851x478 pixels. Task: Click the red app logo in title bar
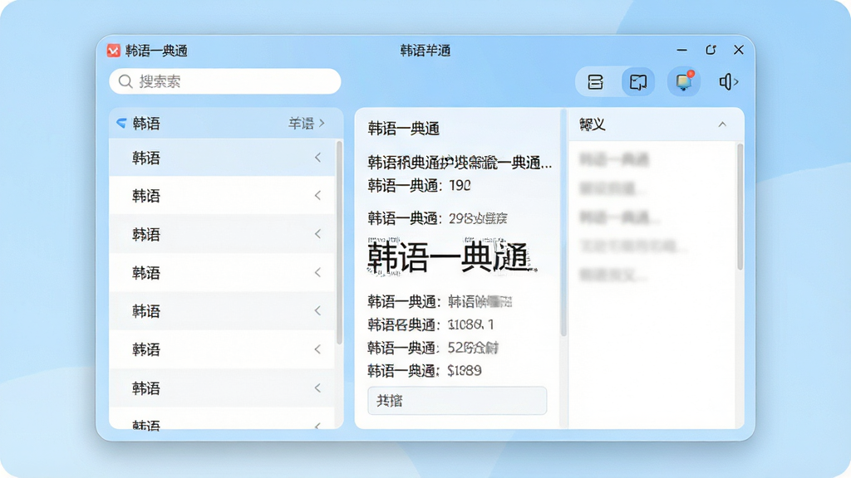pyautogui.click(x=113, y=51)
